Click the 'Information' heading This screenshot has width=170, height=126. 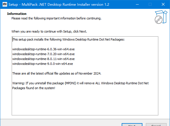pos(17,14)
